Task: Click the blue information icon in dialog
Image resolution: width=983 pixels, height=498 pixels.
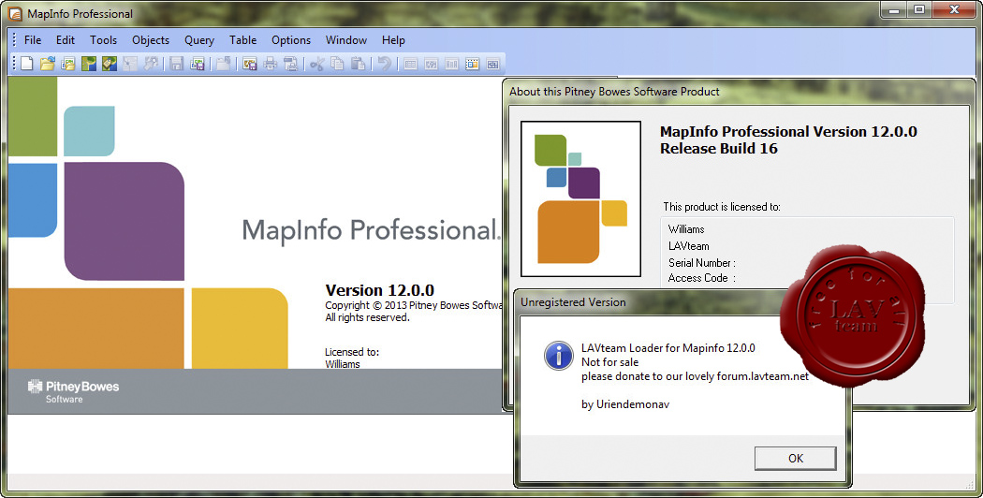Action: click(x=558, y=356)
